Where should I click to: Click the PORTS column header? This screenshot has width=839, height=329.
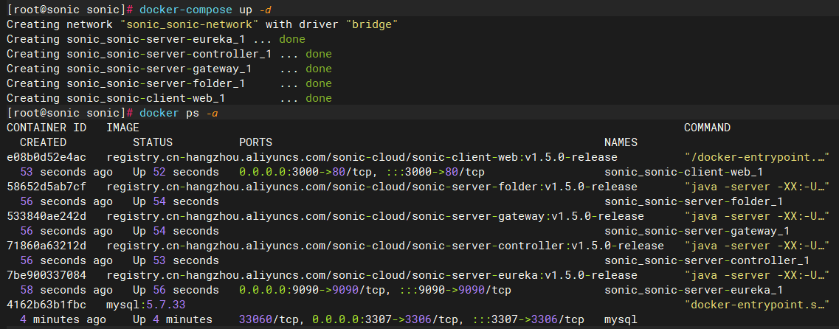click(255, 142)
